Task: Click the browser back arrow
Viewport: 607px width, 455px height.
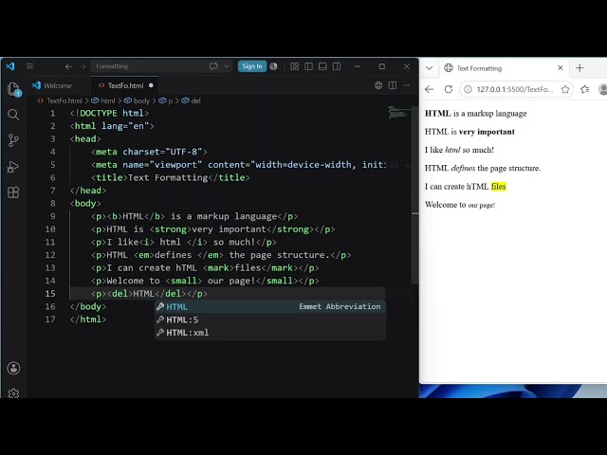Action: coord(430,89)
